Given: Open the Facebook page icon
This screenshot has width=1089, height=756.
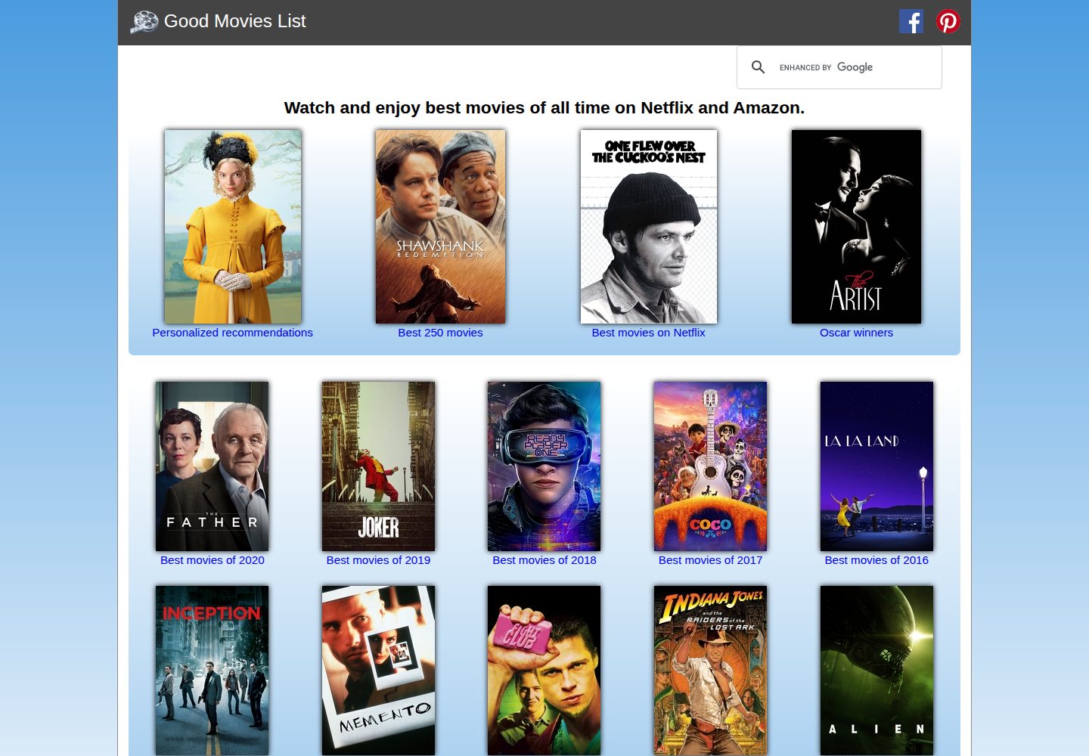Looking at the screenshot, I should pos(911,21).
